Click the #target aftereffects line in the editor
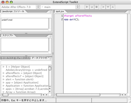The image size is (131, 103). coord(78,16)
